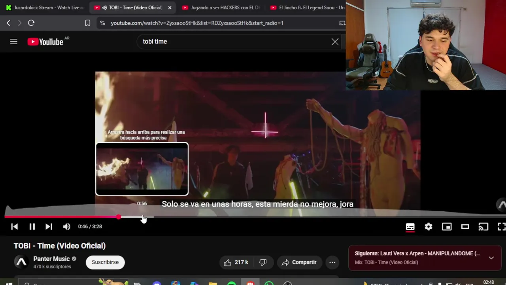Screen dimensions: 506x285
Task: Open the player settings gear
Action: (x=429, y=227)
